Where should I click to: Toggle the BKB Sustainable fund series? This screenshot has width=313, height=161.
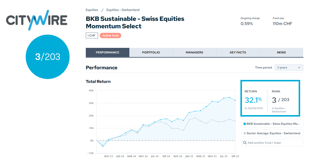point(273,124)
